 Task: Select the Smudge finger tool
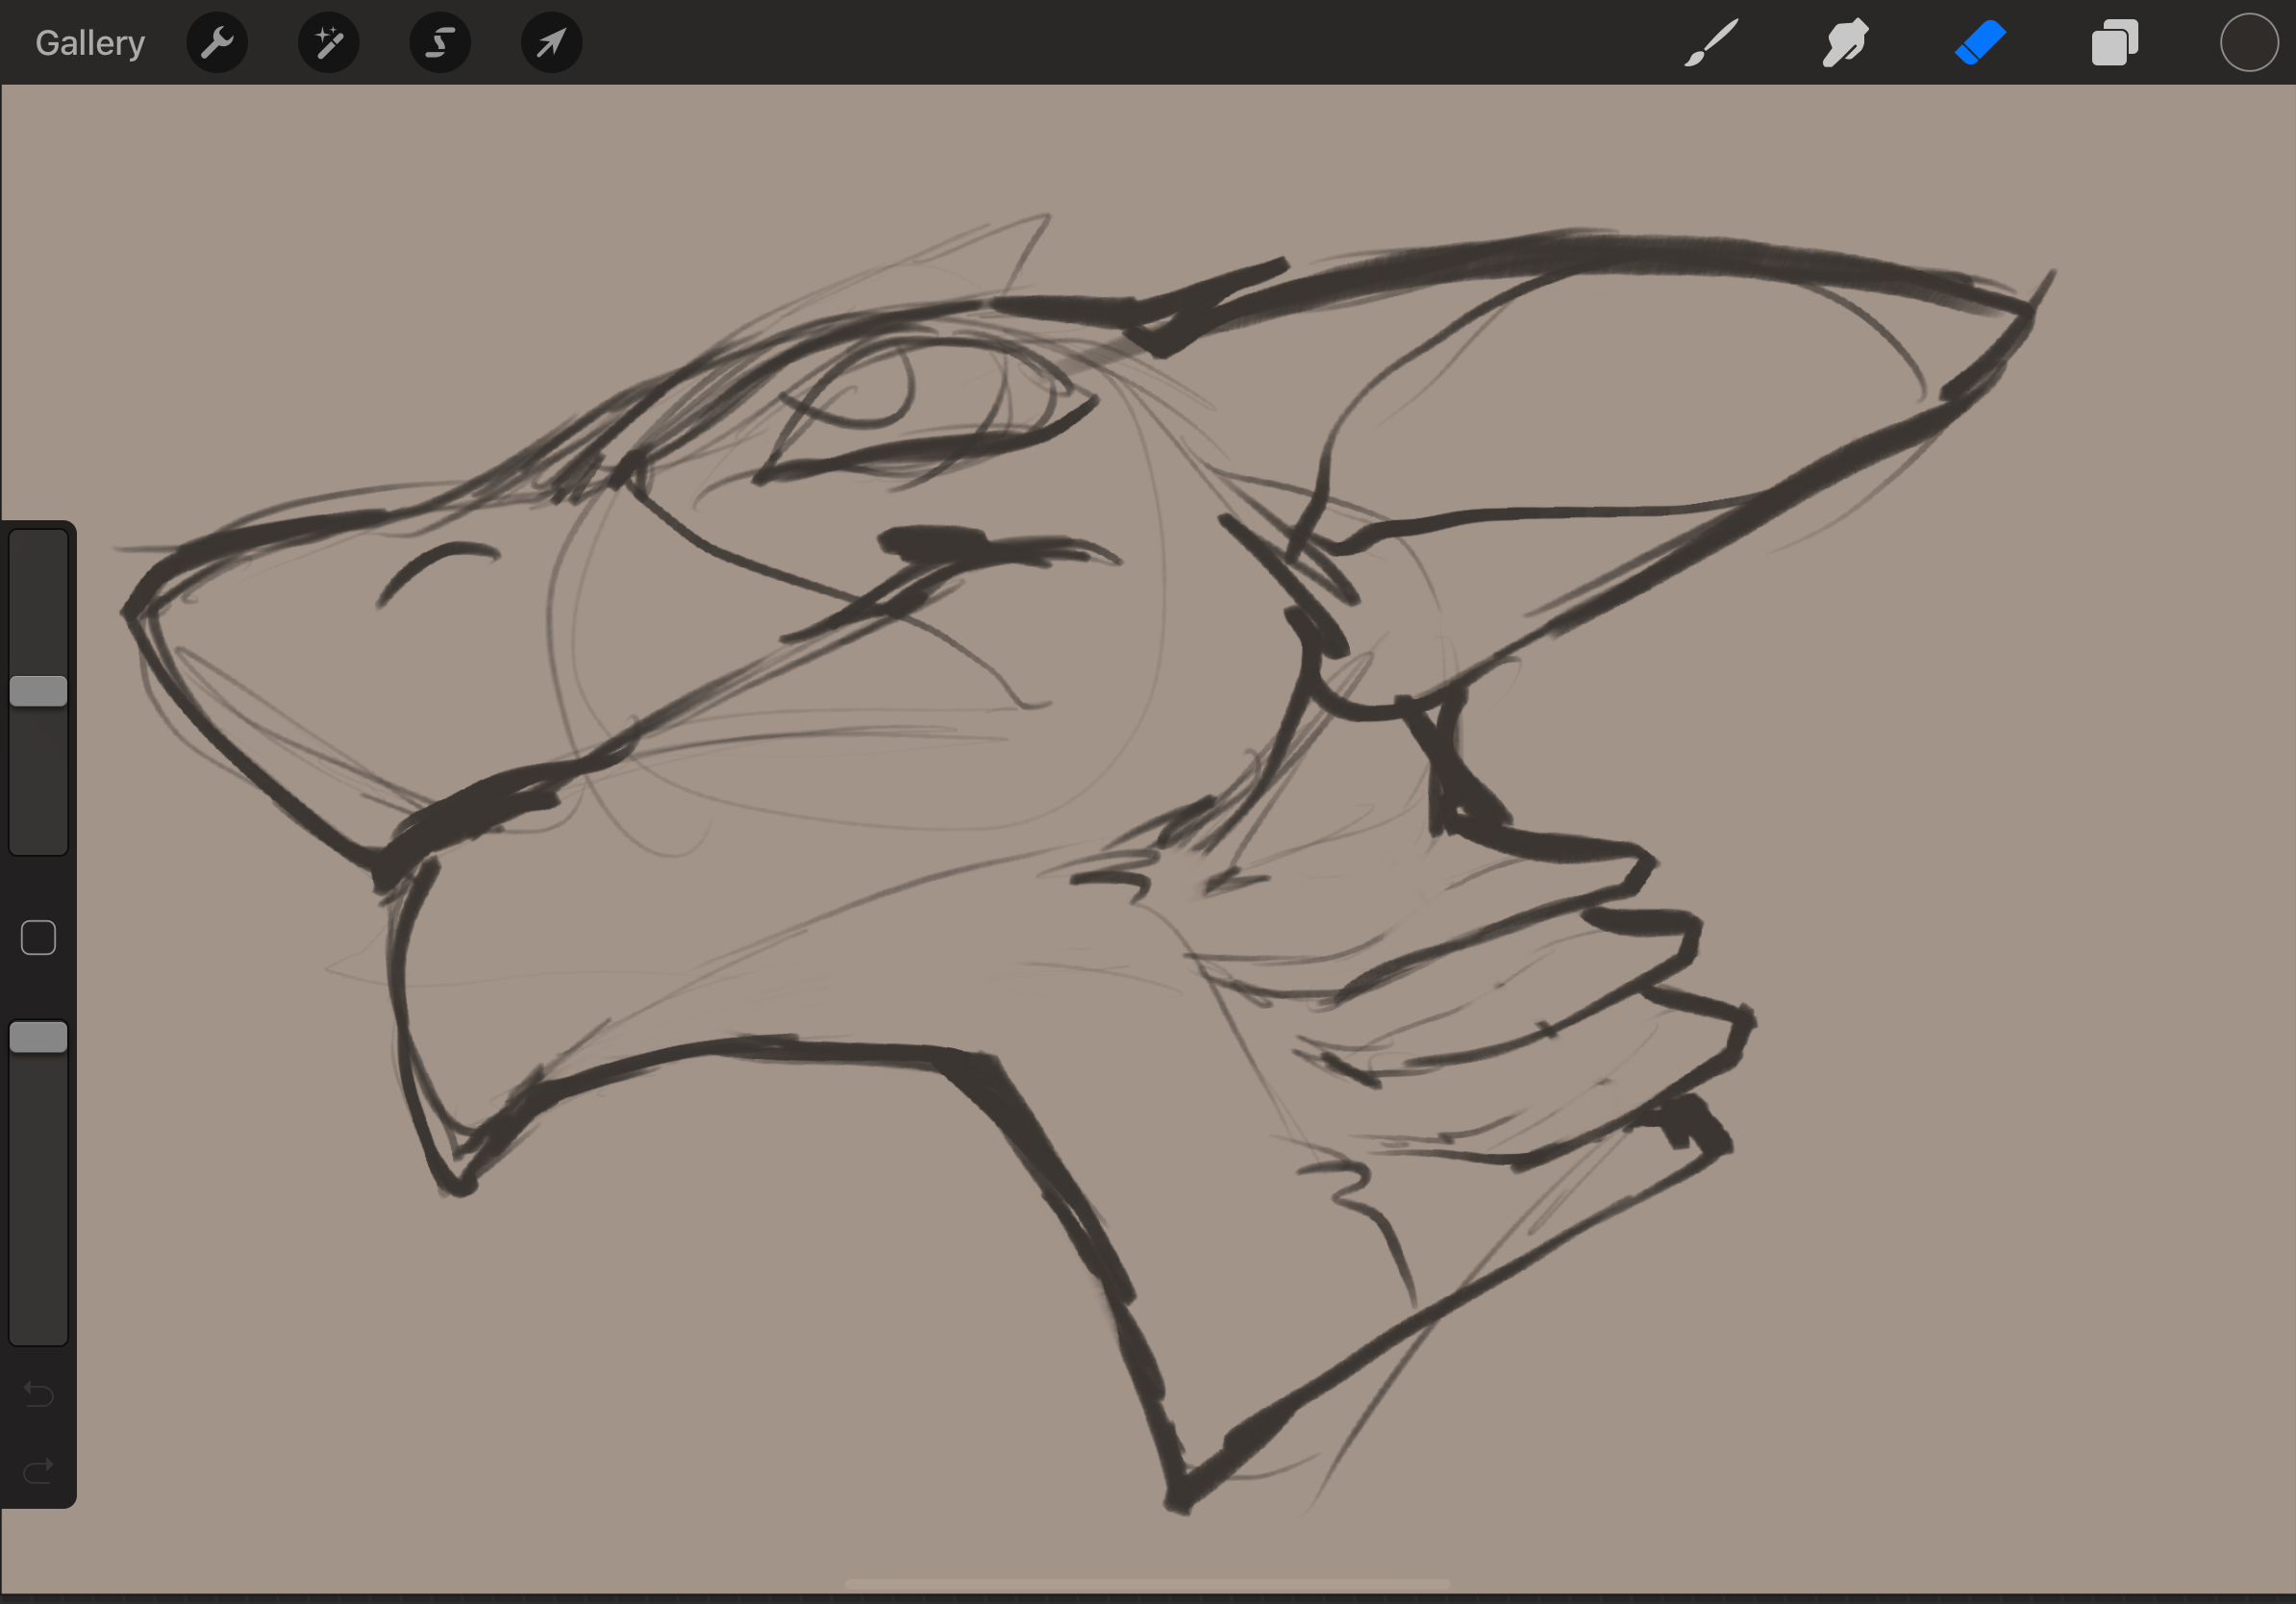click(x=1845, y=43)
